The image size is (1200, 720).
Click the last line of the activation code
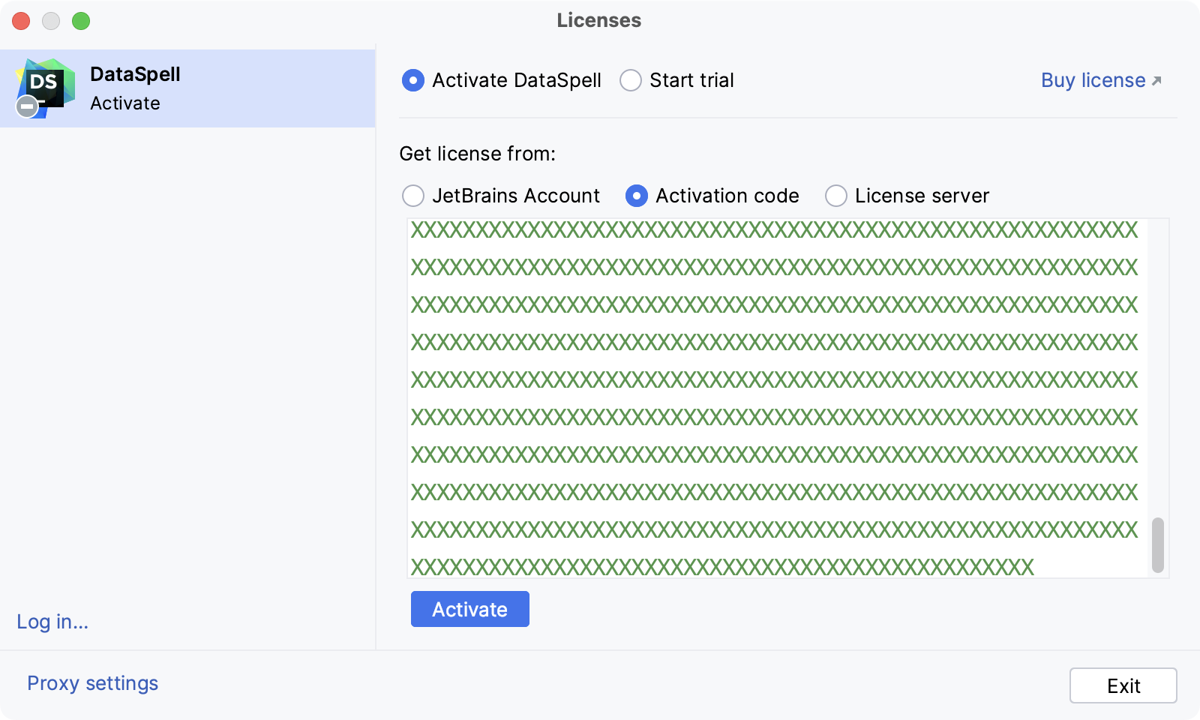pyautogui.click(x=720, y=568)
